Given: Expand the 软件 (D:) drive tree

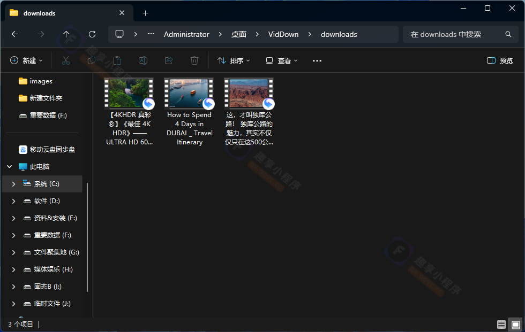Looking at the screenshot, I should pyautogui.click(x=13, y=201).
